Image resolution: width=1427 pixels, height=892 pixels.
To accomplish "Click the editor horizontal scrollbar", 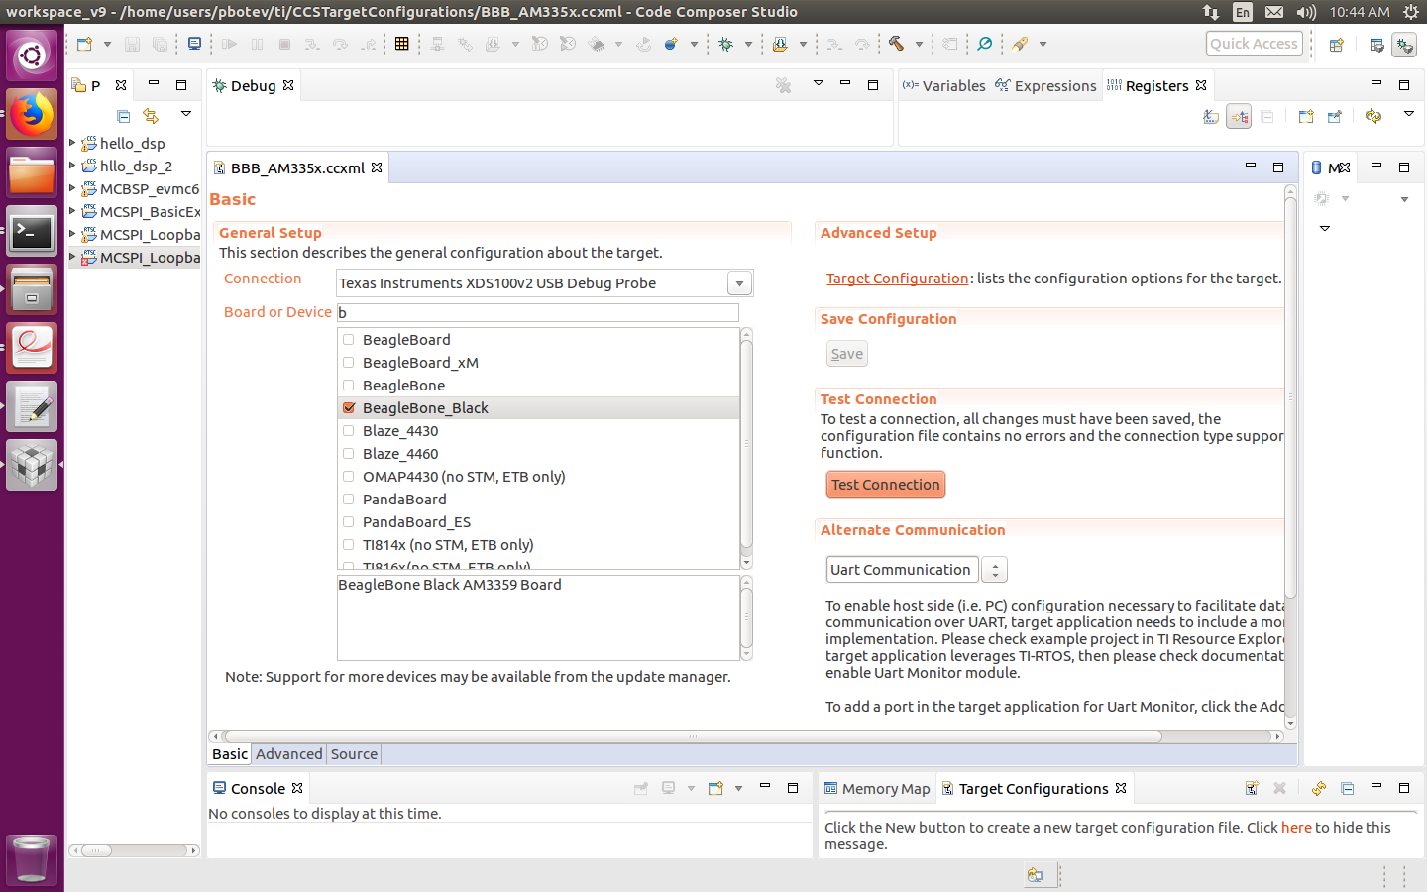I will tap(694, 737).
